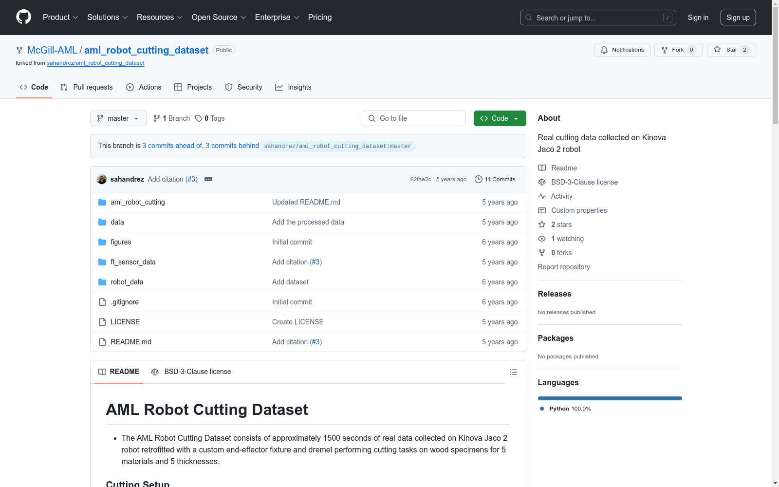Click the search magnifier icon in header

coord(529,18)
